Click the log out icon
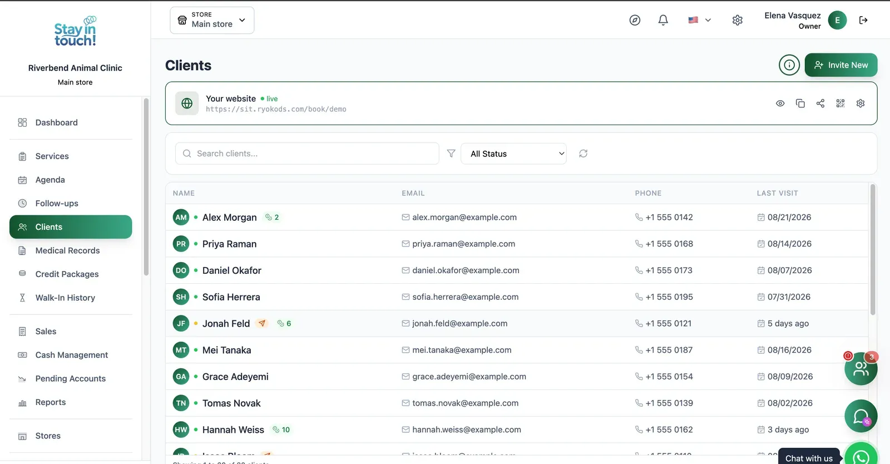This screenshot has height=464, width=890. (x=863, y=20)
